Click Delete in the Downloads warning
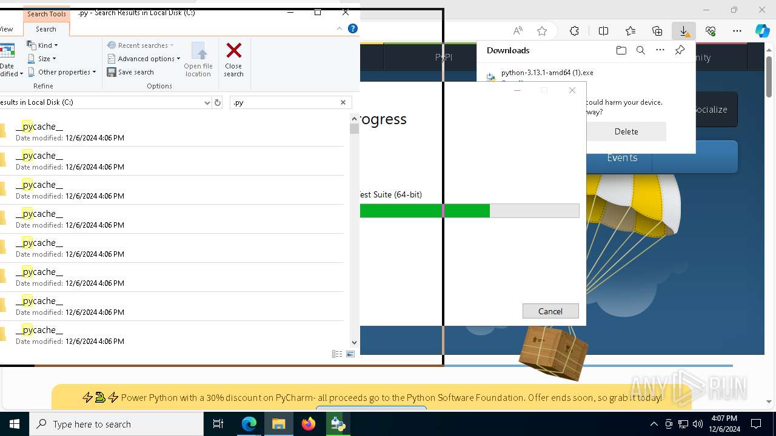Viewport: 776px width, 436px height. (626, 131)
